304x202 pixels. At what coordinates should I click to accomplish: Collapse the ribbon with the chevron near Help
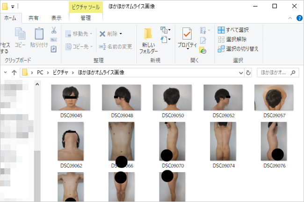point(290,18)
